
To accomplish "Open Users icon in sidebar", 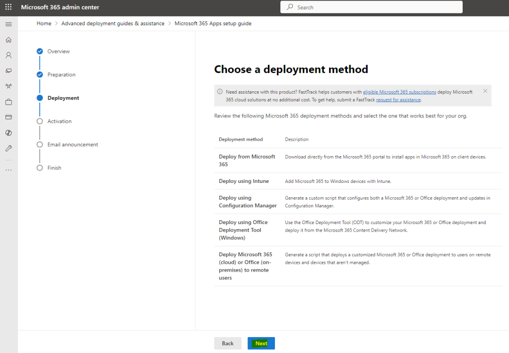I will 9,55.
